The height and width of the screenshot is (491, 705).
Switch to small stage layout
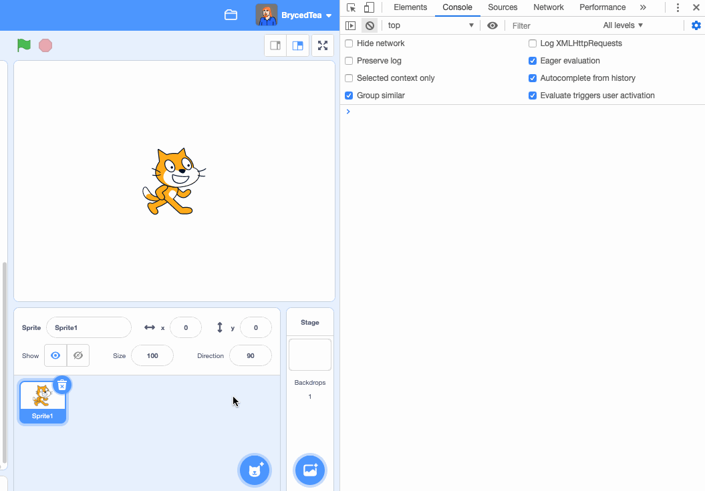[x=275, y=45]
